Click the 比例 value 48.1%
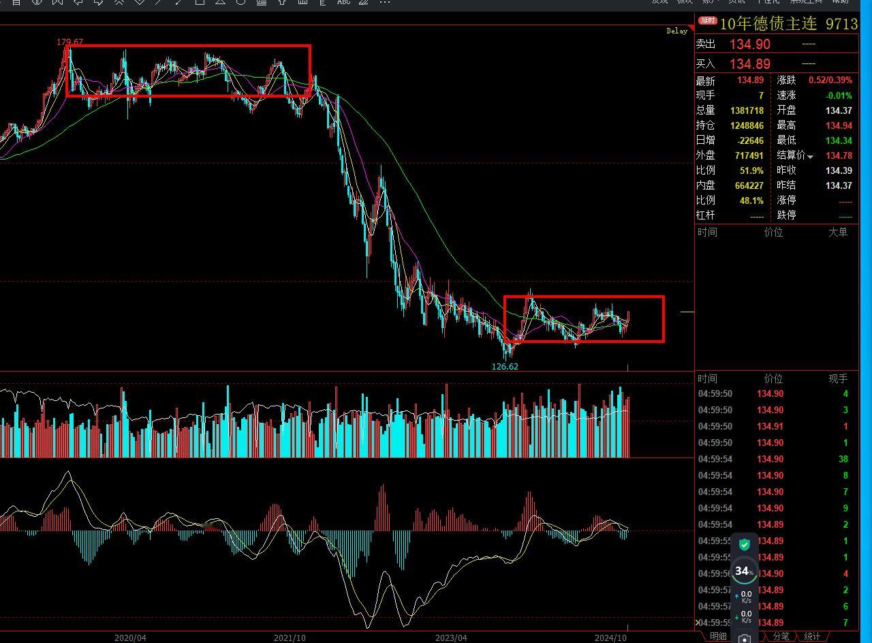This screenshot has height=643, width=872. (x=751, y=200)
